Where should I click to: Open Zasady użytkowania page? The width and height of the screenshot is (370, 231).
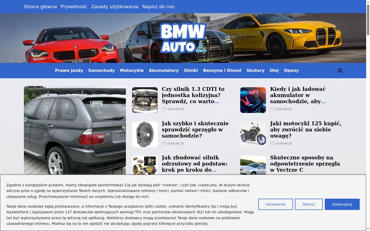tap(115, 7)
